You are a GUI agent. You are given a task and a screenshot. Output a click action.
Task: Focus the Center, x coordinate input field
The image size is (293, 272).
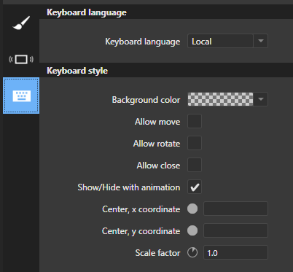[235, 209]
